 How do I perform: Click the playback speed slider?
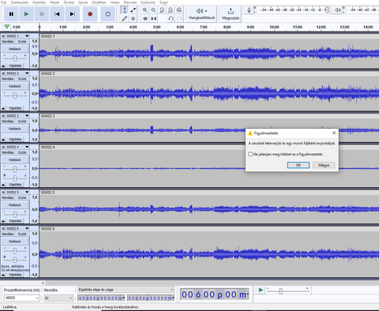coord(287,290)
